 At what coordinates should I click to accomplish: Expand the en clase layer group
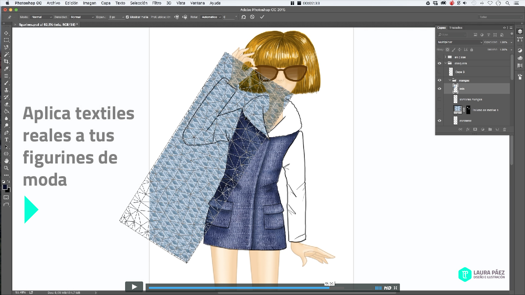click(x=445, y=57)
